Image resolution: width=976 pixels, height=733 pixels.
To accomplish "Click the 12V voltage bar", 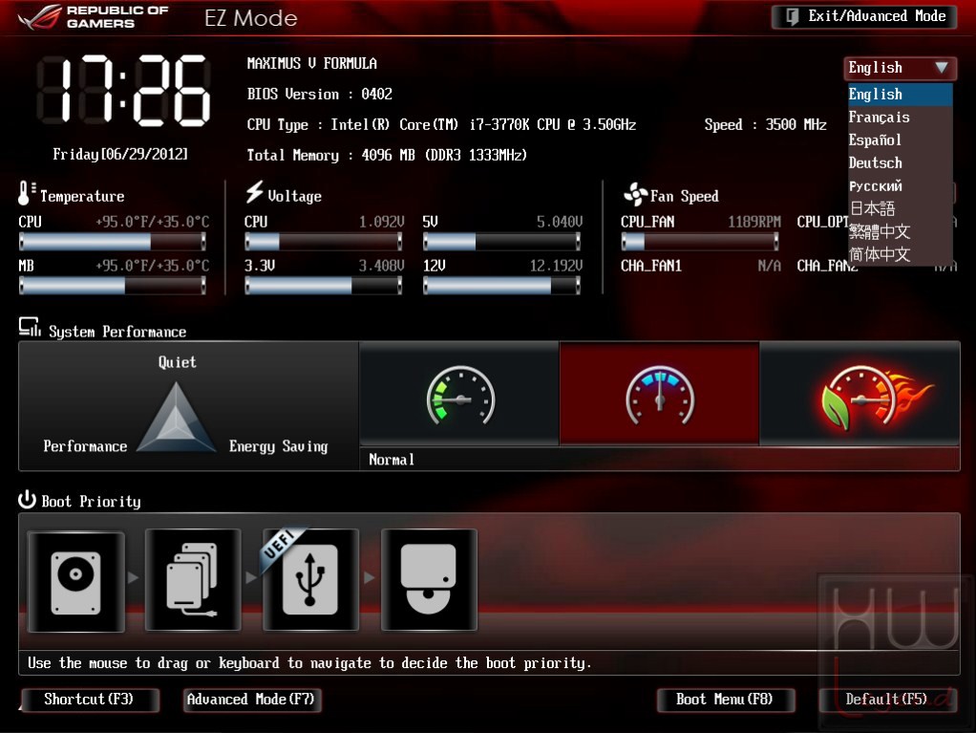I will pos(501,285).
